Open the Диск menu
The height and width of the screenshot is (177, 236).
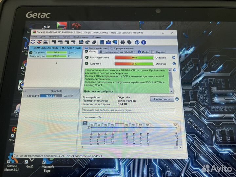[x=43, y=37]
